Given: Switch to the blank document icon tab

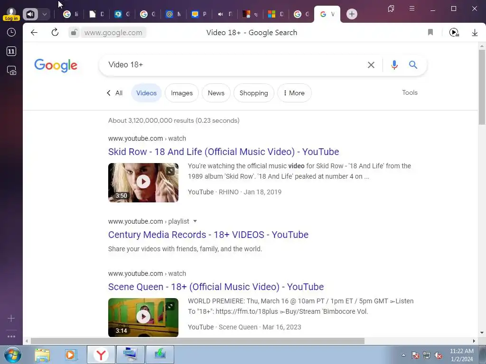Looking at the screenshot, I should 96,14.
